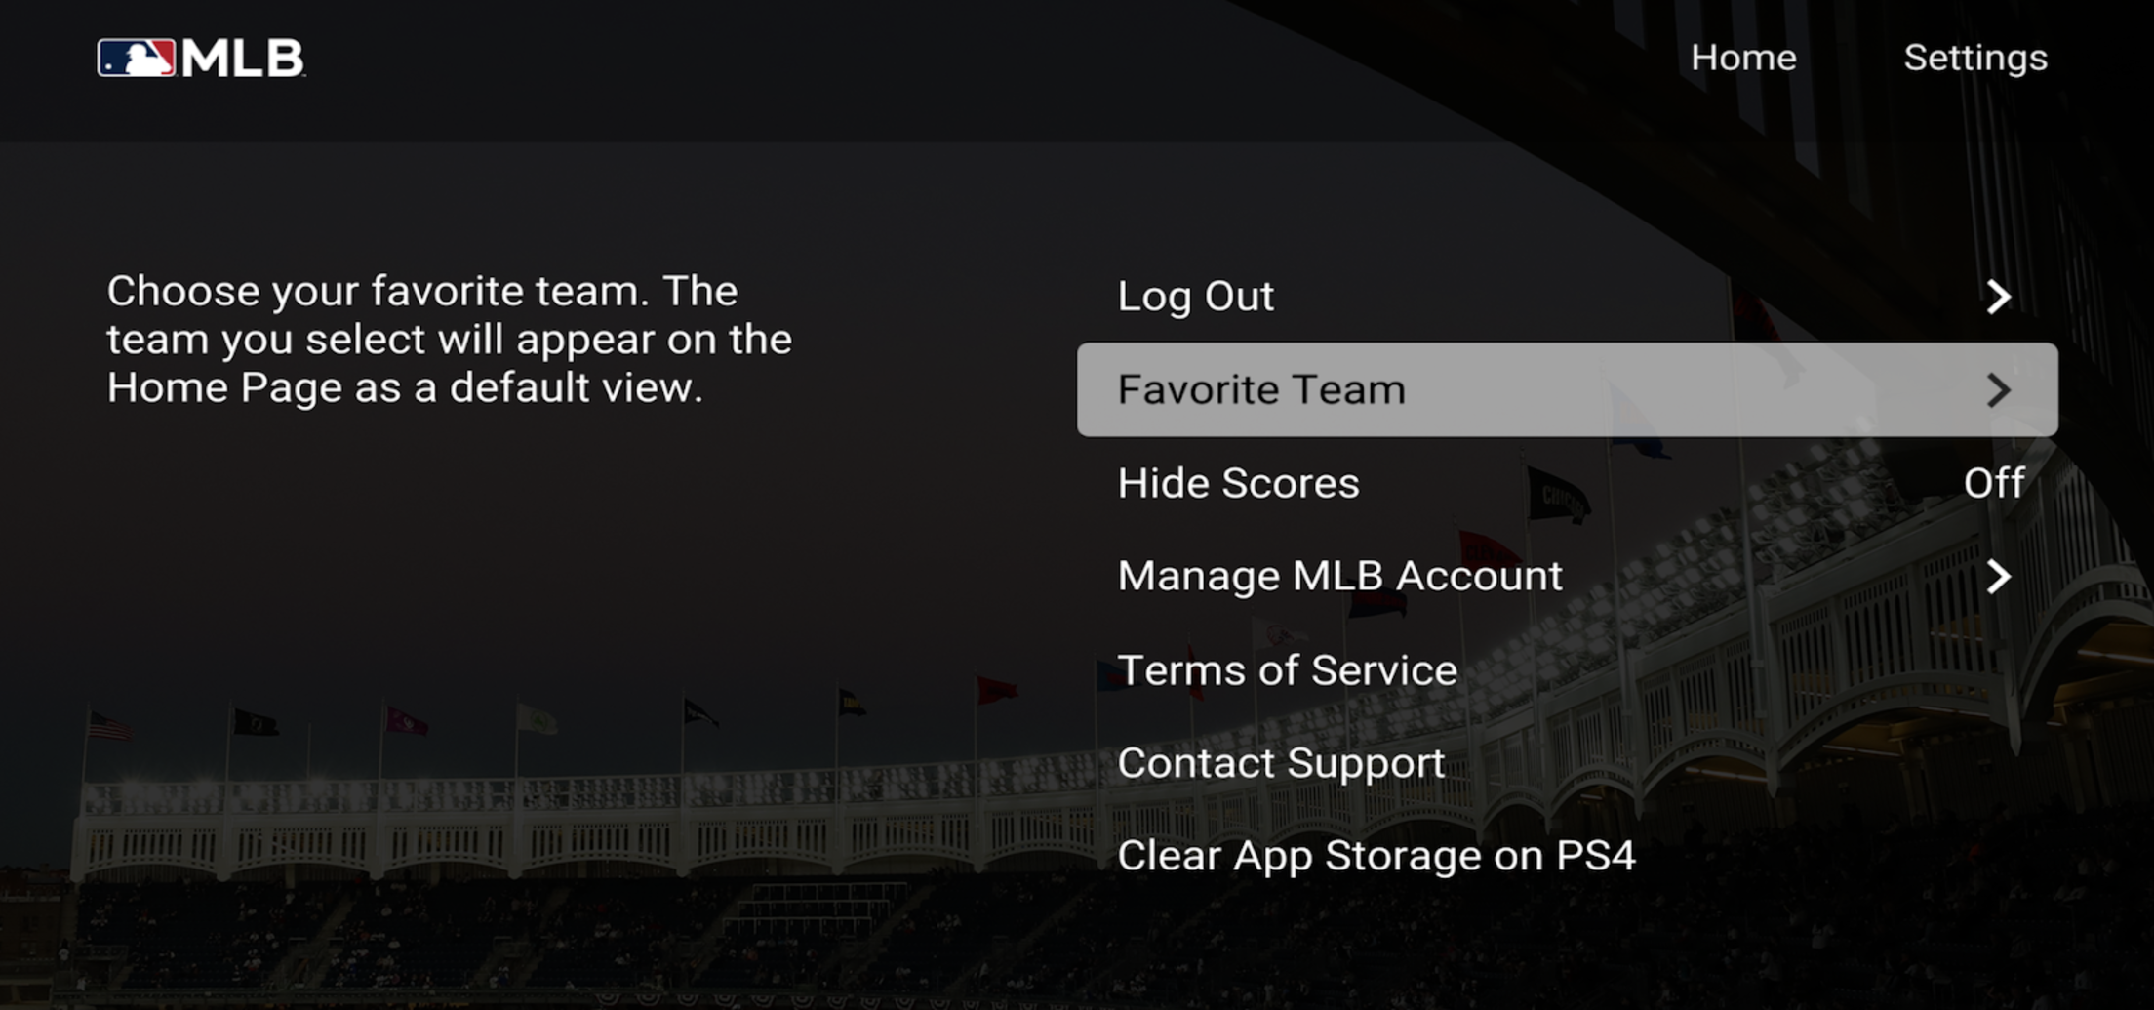Click the Manage MLB Account chevron
Screen dimensions: 2154x1010
click(x=1998, y=577)
